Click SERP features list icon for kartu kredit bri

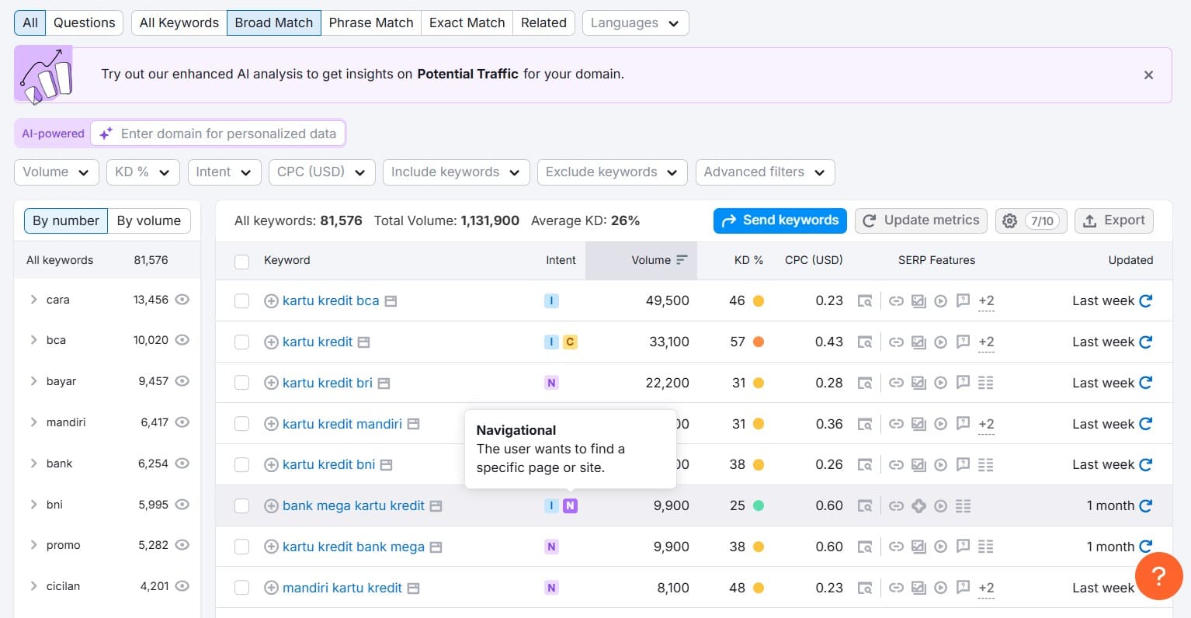(x=986, y=383)
